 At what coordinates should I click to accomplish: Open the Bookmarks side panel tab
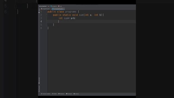click(39, 81)
